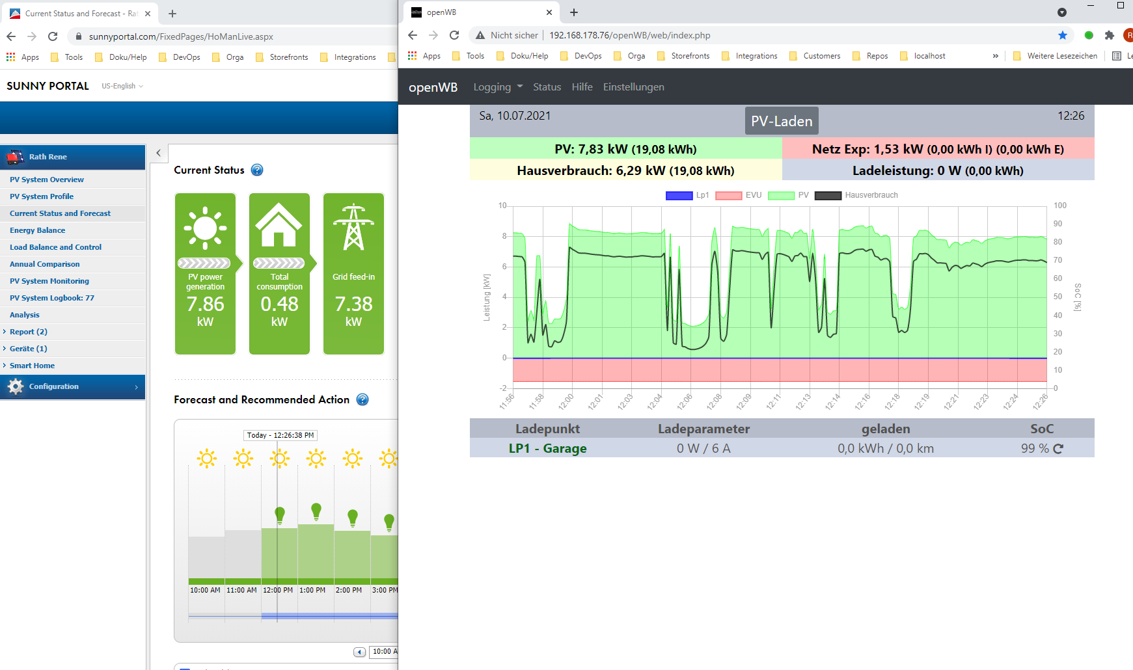This screenshot has height=670, width=1133.
Task: Open the Status menu in openWB
Action: (547, 87)
